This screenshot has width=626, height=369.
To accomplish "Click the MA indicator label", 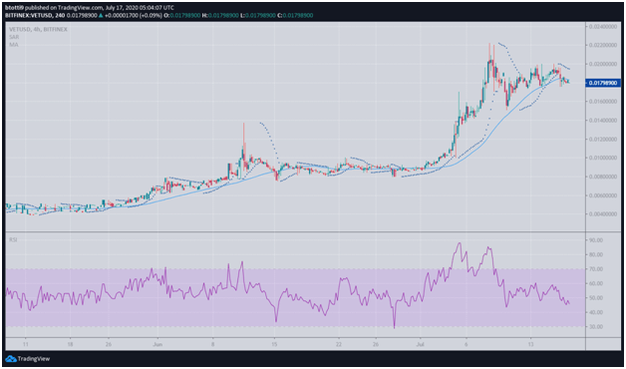I will coord(14,45).
